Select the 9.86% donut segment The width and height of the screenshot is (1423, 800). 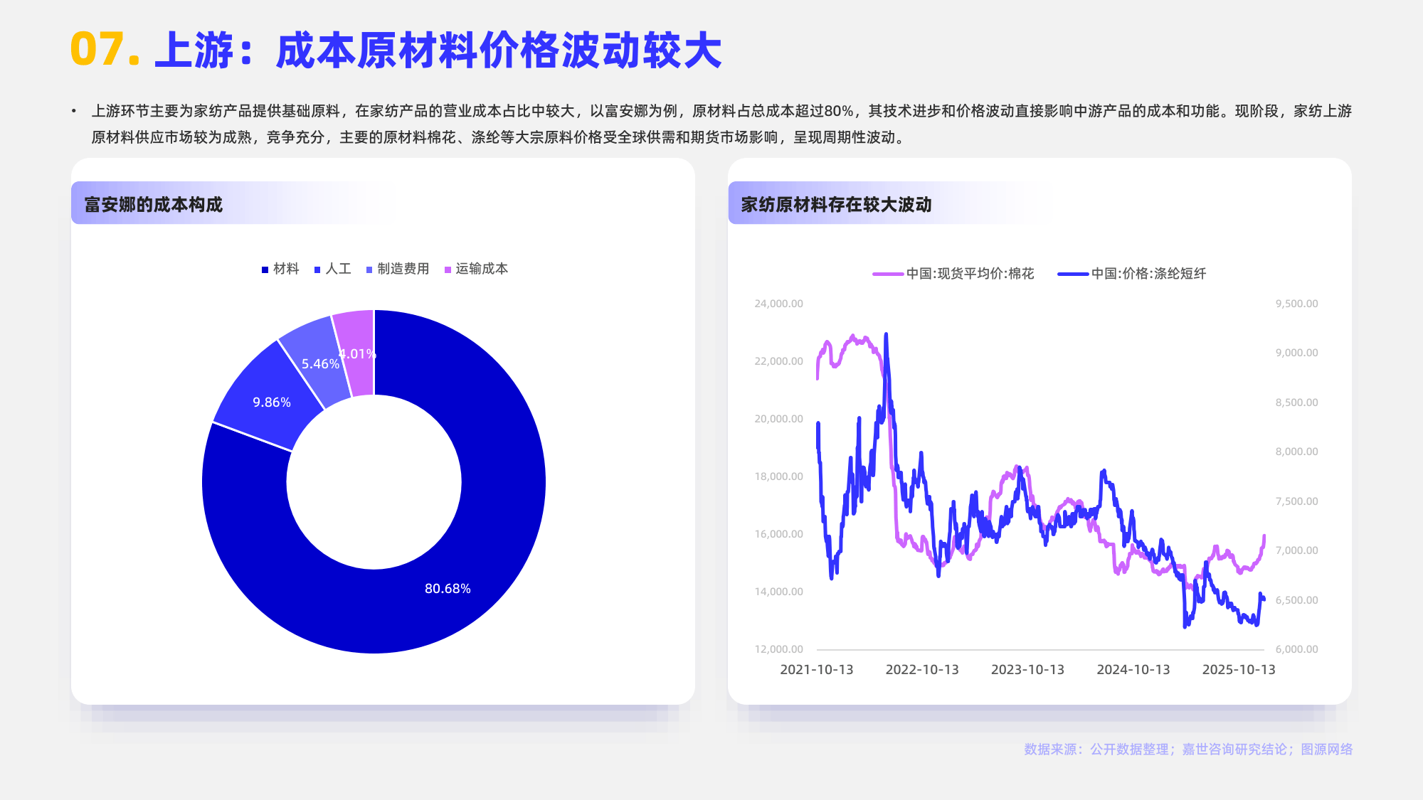point(271,402)
